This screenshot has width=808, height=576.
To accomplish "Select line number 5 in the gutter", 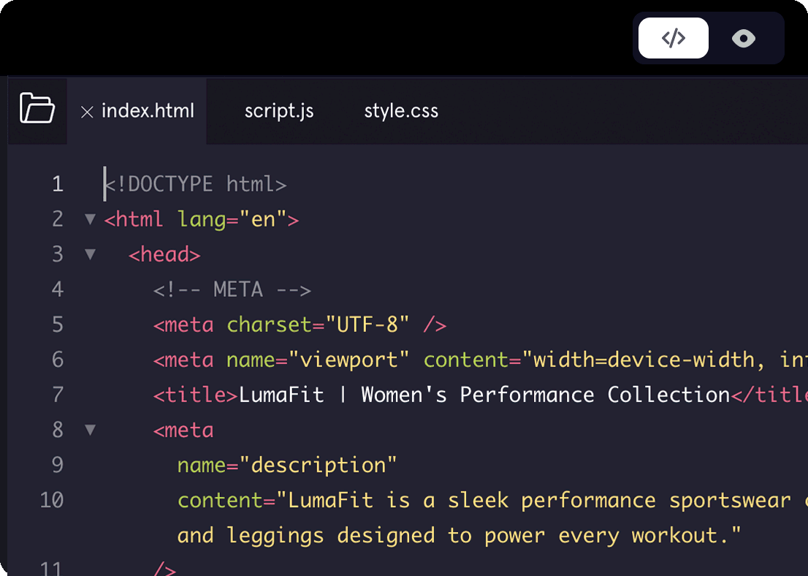I will click(x=57, y=324).
